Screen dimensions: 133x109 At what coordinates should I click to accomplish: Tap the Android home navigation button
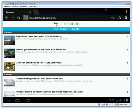[18, 100]
